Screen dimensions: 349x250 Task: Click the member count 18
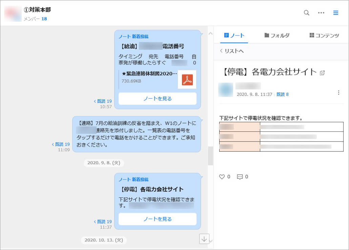pyautogui.click(x=44, y=19)
